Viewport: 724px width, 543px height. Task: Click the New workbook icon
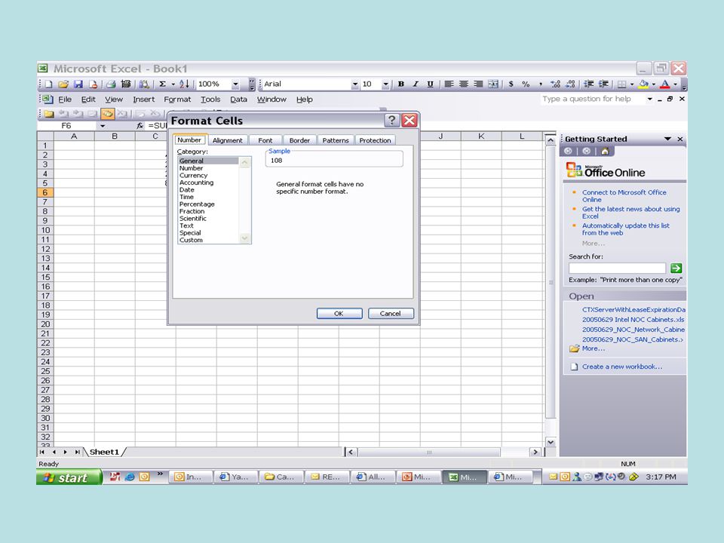coord(49,84)
